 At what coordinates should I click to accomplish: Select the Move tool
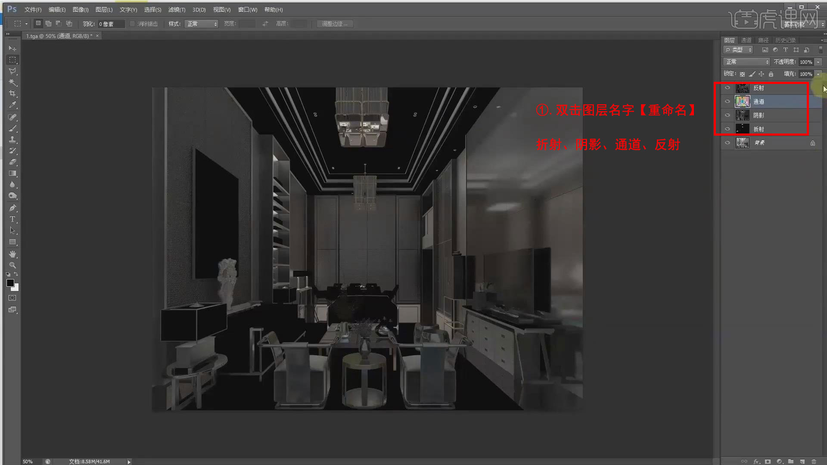[12, 49]
